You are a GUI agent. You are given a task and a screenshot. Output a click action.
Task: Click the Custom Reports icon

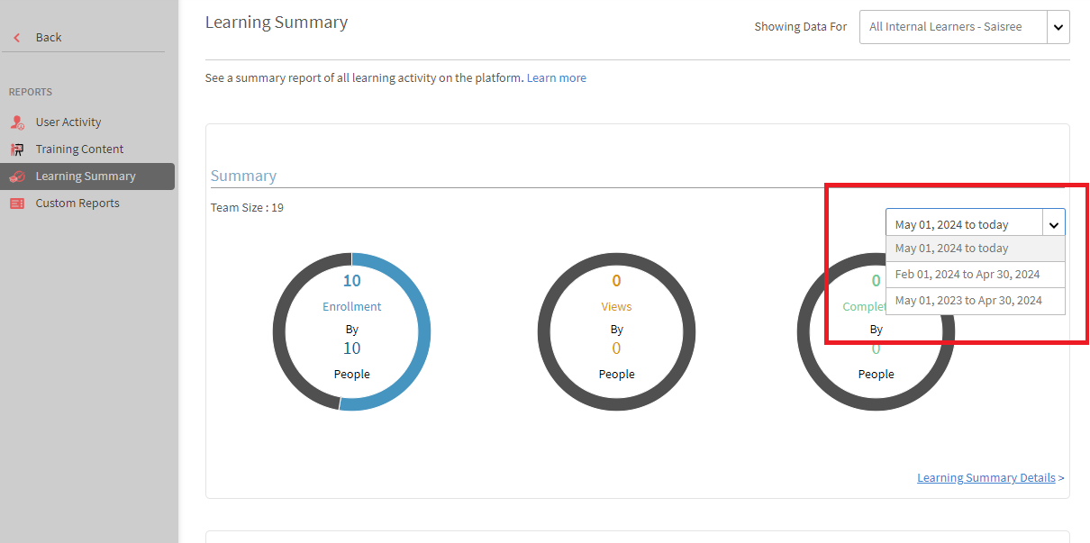click(17, 204)
